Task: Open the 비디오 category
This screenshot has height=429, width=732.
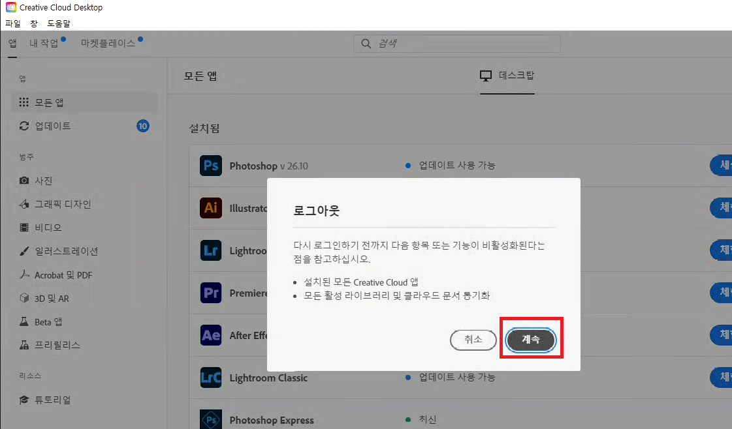Action: (48, 228)
